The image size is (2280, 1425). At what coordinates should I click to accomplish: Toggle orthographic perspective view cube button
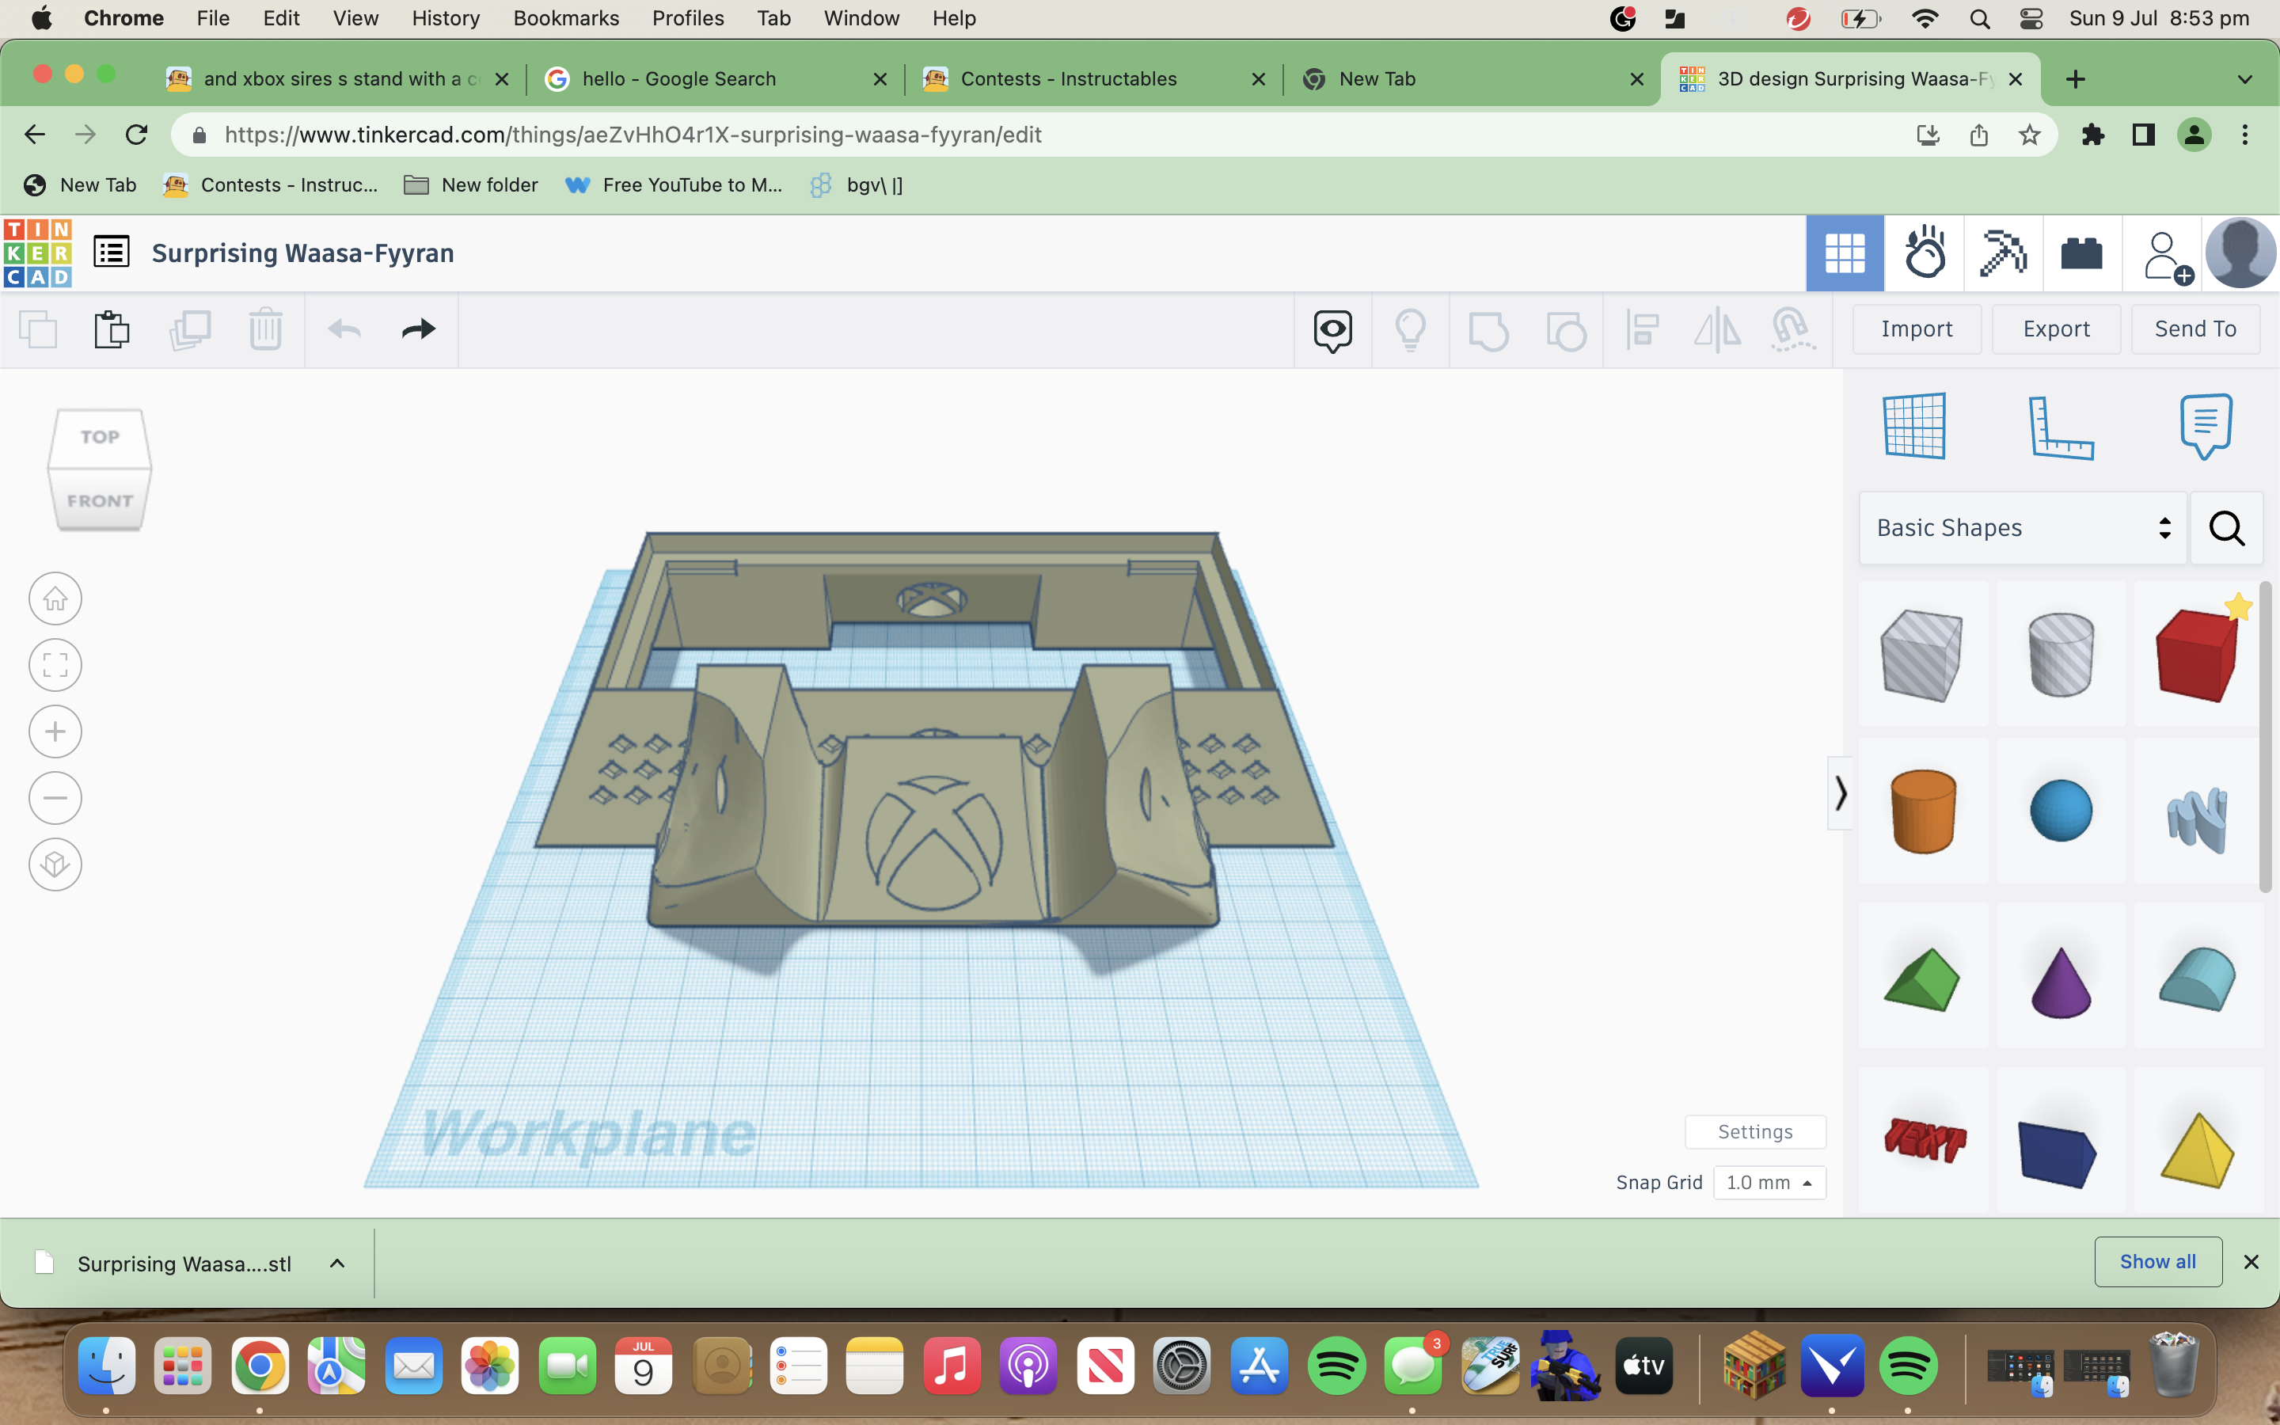click(x=55, y=864)
